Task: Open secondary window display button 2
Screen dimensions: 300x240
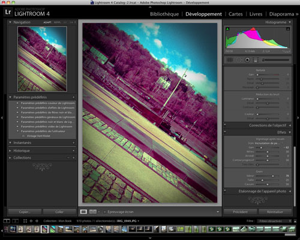Action: [x=16, y=221]
